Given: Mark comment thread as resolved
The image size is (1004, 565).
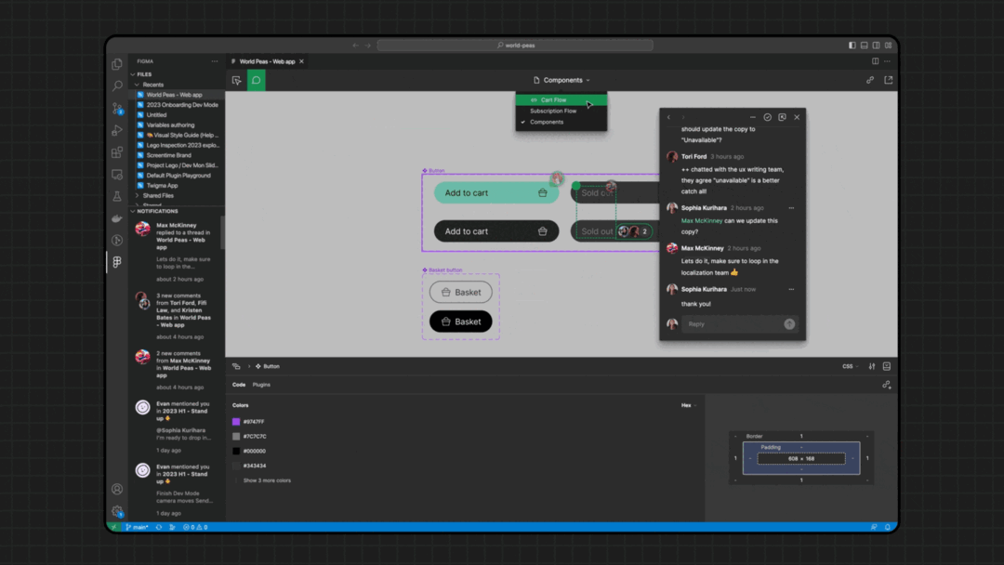Looking at the screenshot, I should [767, 117].
